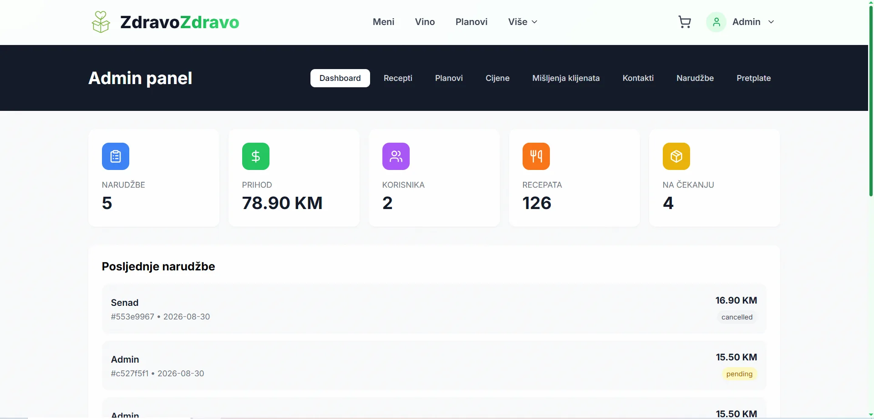Switch to the Planovi admin tab

449,78
